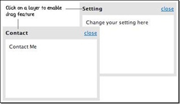The image size is (180, 104).
Task: Click the vertical line pointing to Contact
Action: click(18, 24)
